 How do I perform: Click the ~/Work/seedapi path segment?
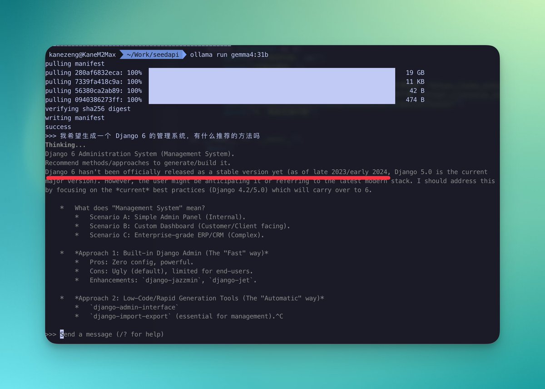(154, 55)
